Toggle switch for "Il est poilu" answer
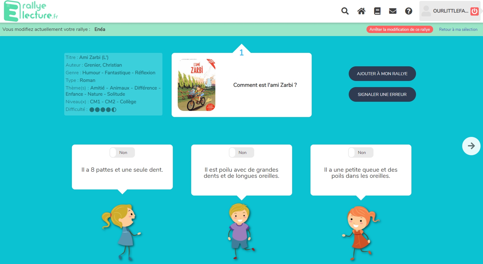This screenshot has width=483, height=264. pos(242,152)
